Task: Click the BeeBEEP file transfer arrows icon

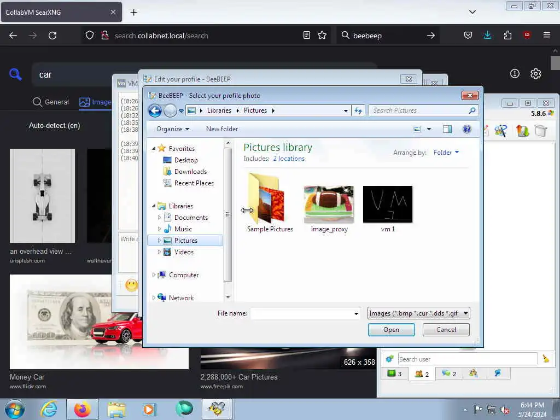Action: [x=522, y=131]
